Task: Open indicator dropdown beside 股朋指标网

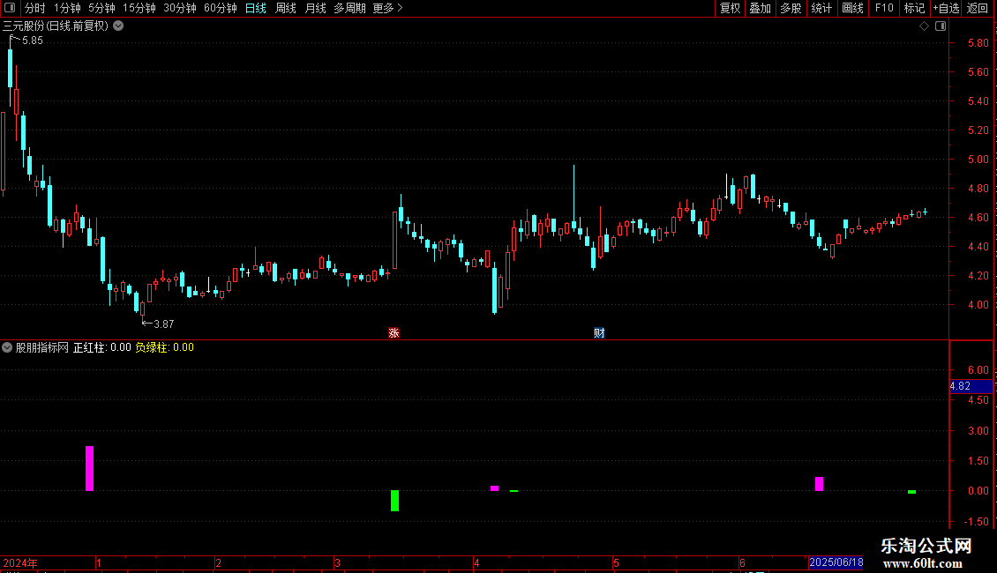Action: [x=7, y=347]
